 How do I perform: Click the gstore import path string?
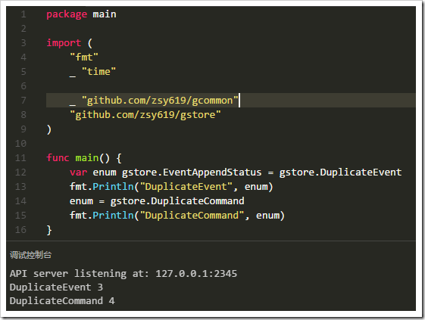point(145,115)
